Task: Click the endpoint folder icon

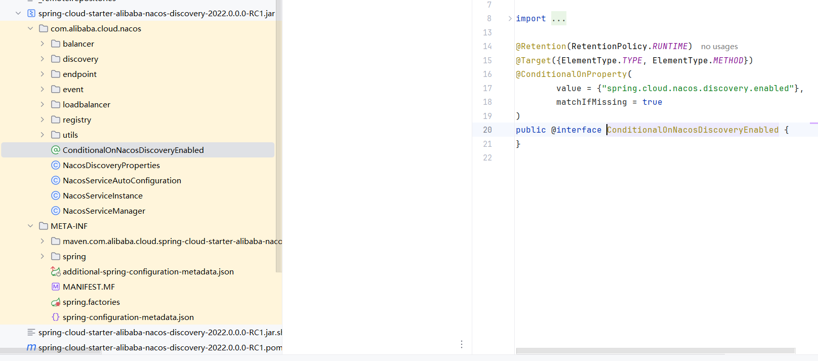Action: click(56, 74)
